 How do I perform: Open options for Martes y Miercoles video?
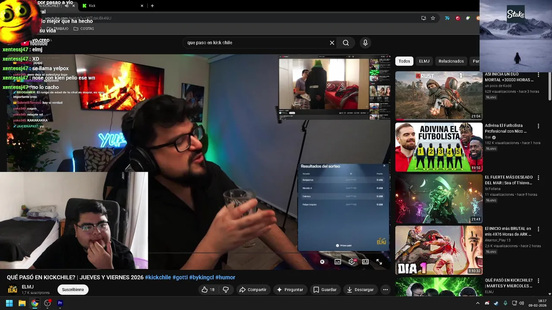[538, 281]
